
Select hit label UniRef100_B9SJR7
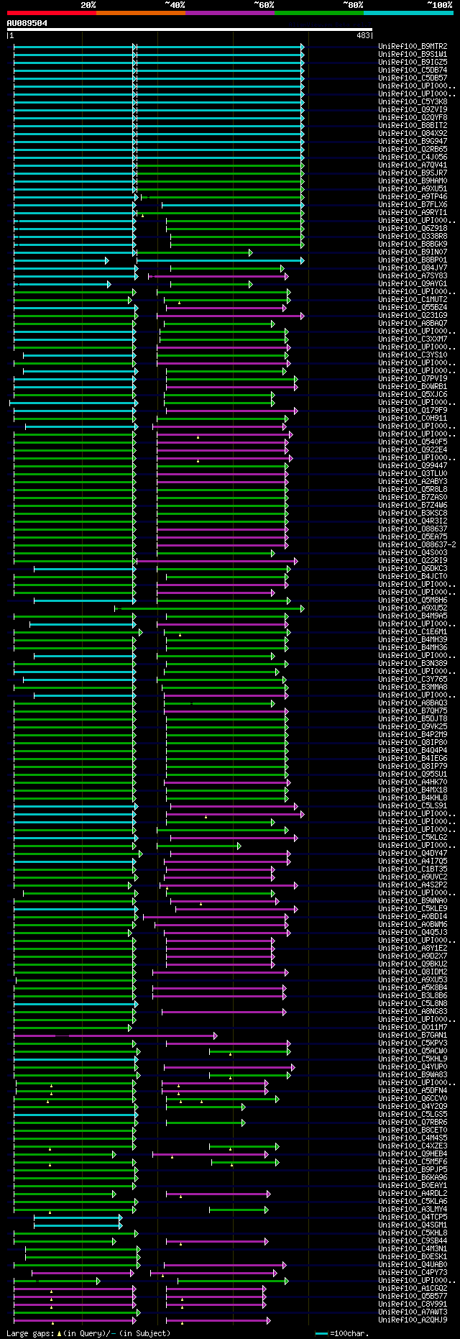(x=413, y=173)
